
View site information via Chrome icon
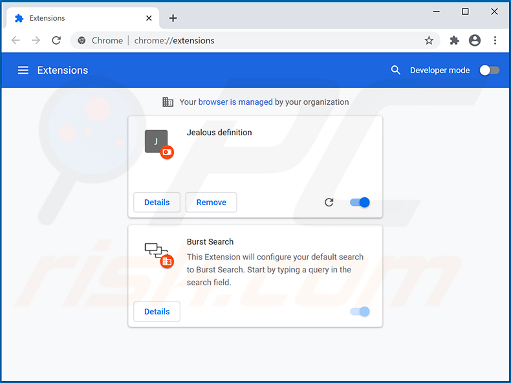[x=82, y=40]
